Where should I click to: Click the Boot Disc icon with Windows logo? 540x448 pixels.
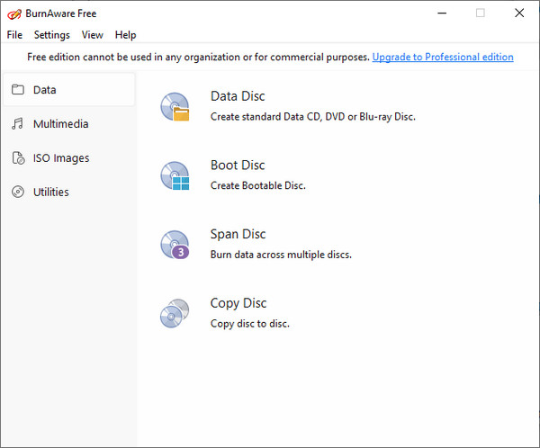pos(175,176)
